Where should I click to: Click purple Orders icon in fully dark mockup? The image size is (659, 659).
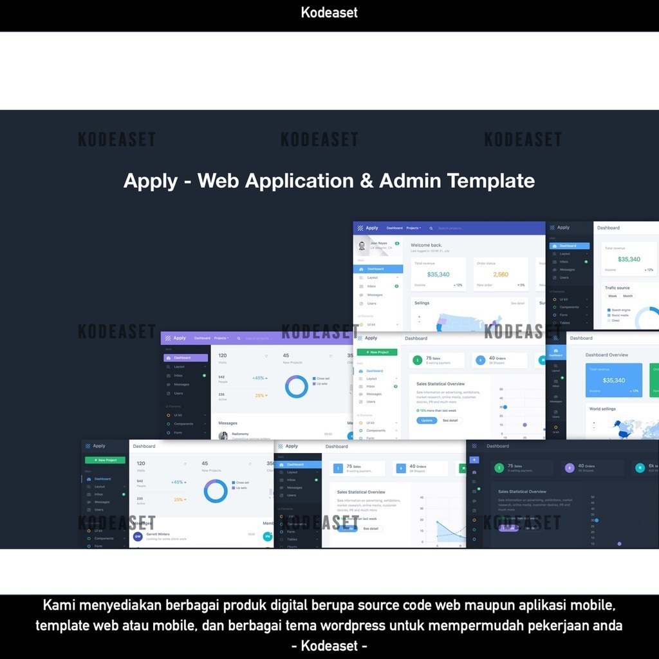point(570,468)
